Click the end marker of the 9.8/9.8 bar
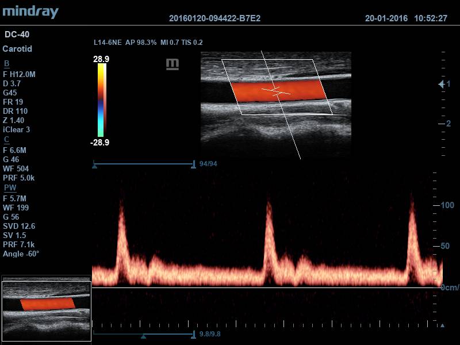 point(193,333)
